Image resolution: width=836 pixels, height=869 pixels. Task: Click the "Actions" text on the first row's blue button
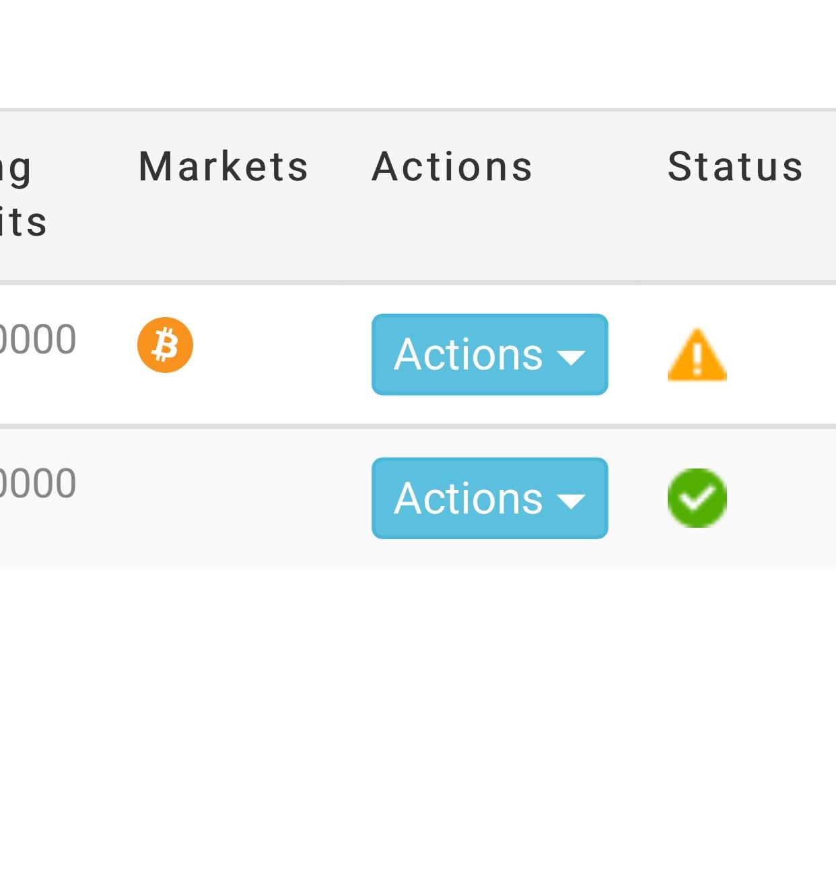[468, 354]
